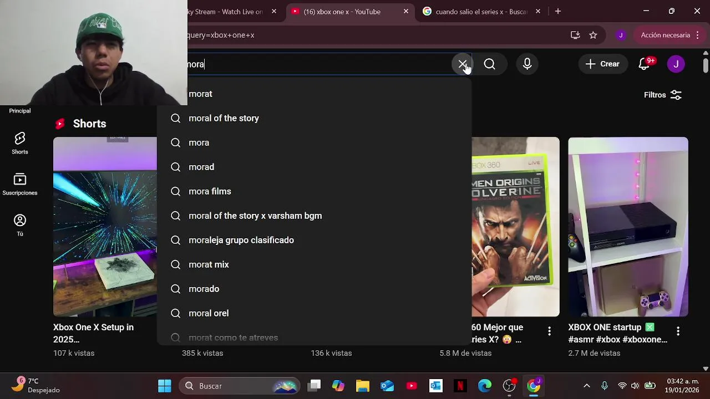Open options for the 5.8 M vistas short

click(x=549, y=331)
